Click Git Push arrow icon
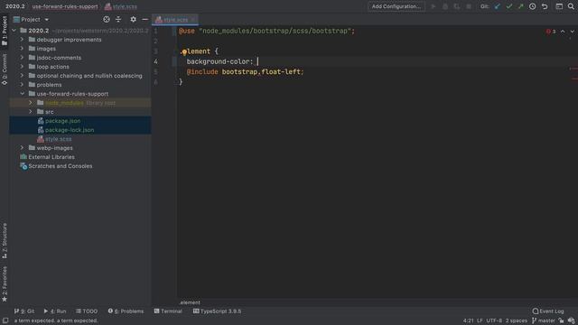This screenshot has width=578, height=325. pos(520,6)
